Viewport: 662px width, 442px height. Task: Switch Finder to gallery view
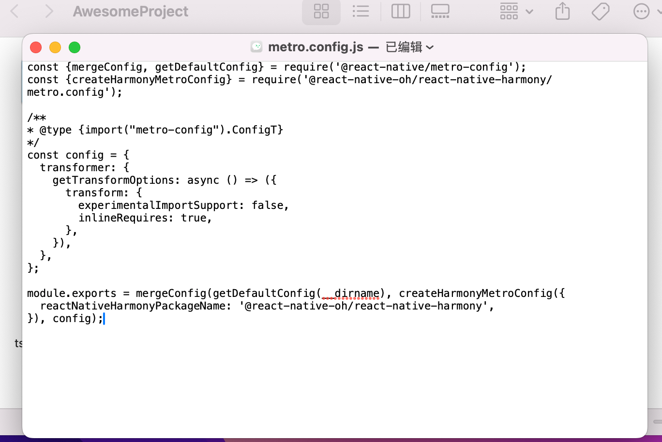pyautogui.click(x=440, y=11)
